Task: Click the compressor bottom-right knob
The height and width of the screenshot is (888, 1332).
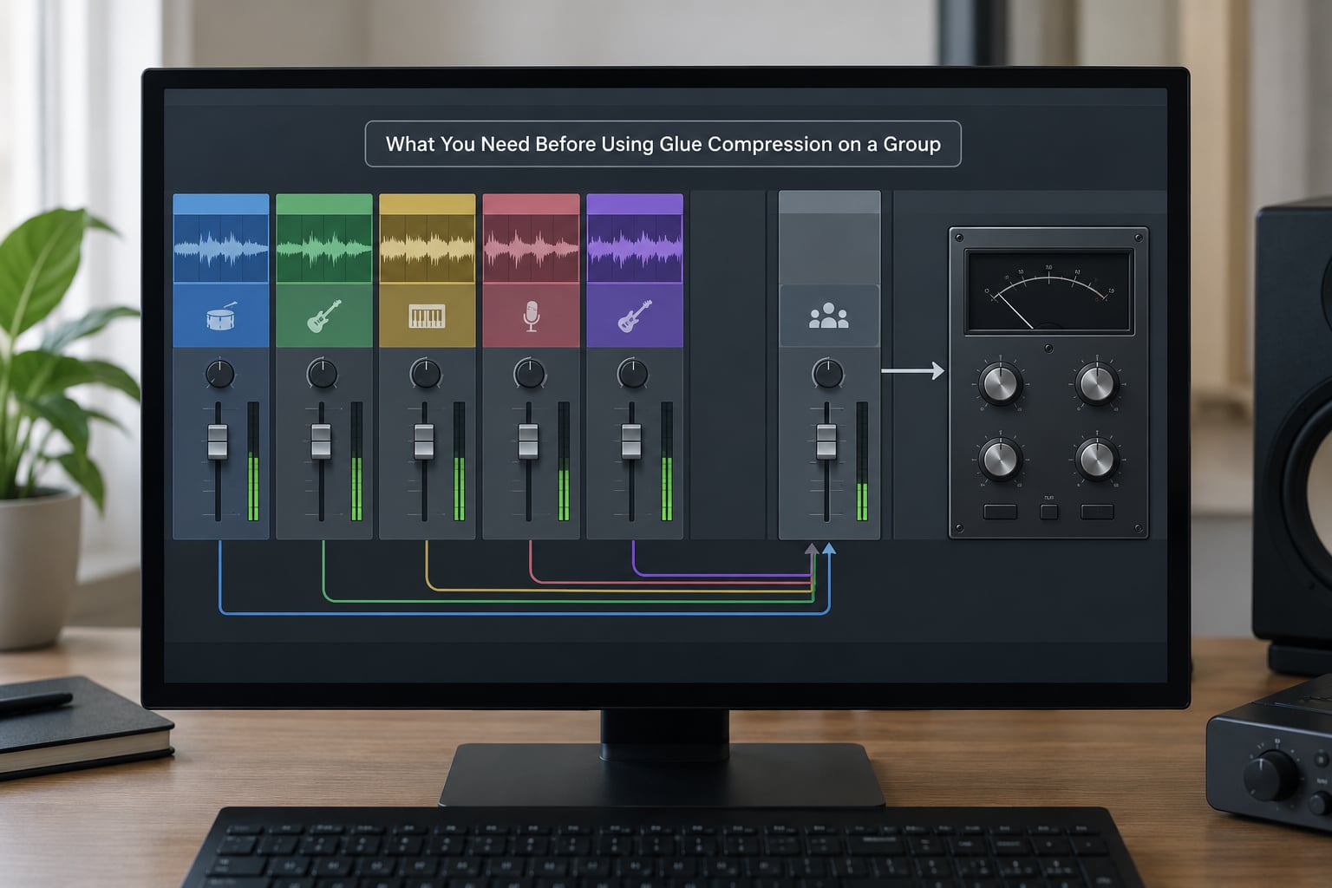Action: pyautogui.click(x=1096, y=460)
